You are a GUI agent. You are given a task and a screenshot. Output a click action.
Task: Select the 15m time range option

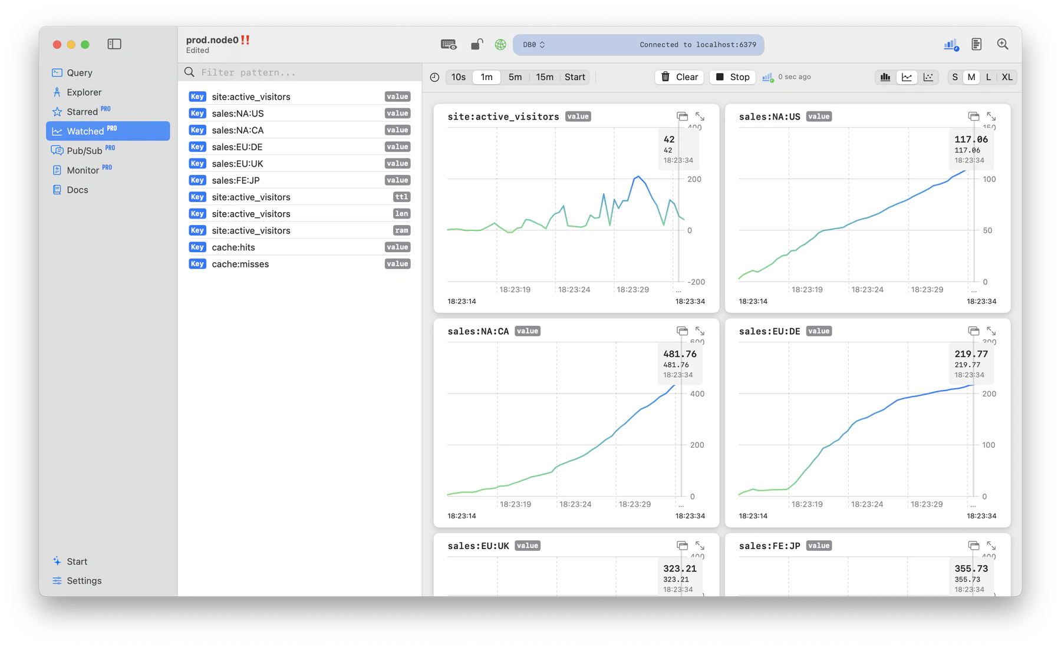544,77
